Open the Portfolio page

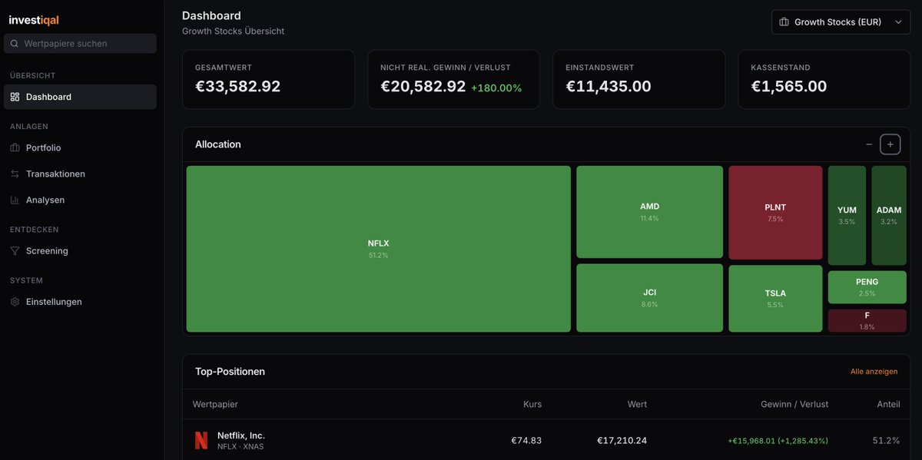80,147
